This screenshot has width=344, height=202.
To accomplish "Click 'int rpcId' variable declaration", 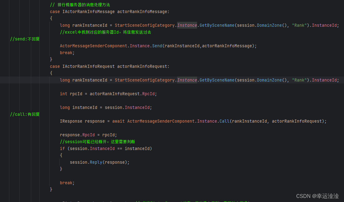I will 71,94.
